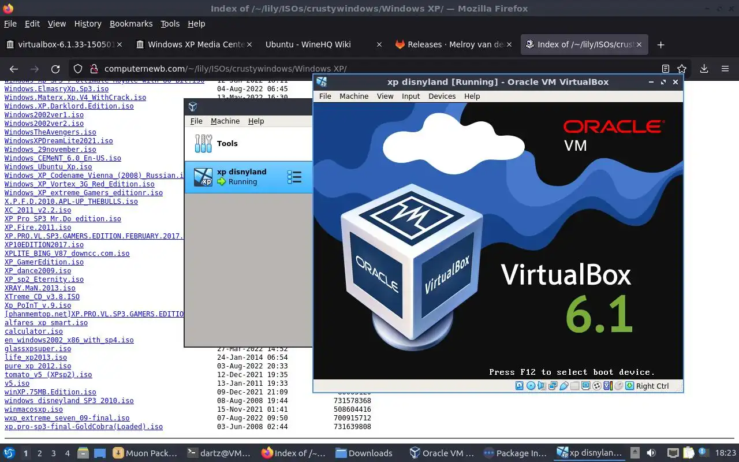Select the xp disnyland machine in VirtualBox Manager
The height and width of the screenshot is (462, 739).
click(x=248, y=177)
